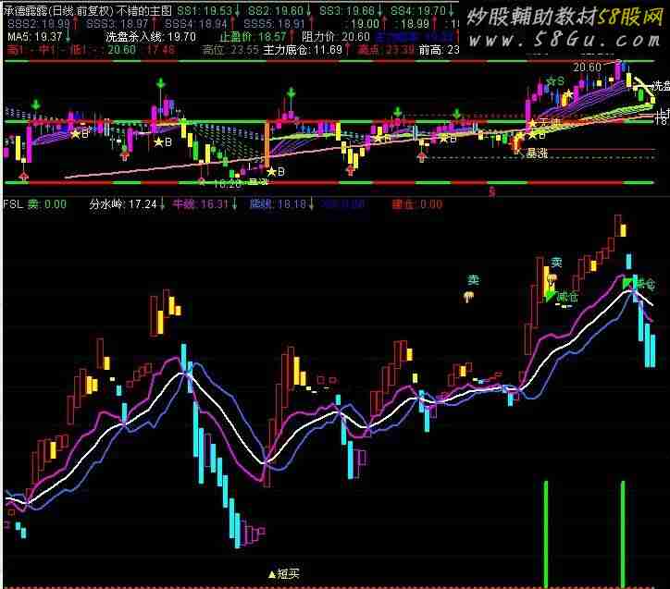Click the 20.60 high price label on chart
The height and width of the screenshot is (589, 670).
point(587,67)
